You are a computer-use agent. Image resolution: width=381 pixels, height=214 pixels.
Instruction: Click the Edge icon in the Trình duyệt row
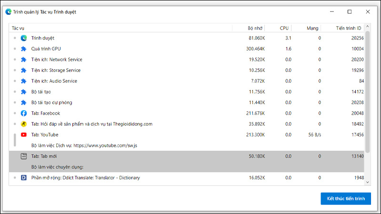(x=23, y=38)
